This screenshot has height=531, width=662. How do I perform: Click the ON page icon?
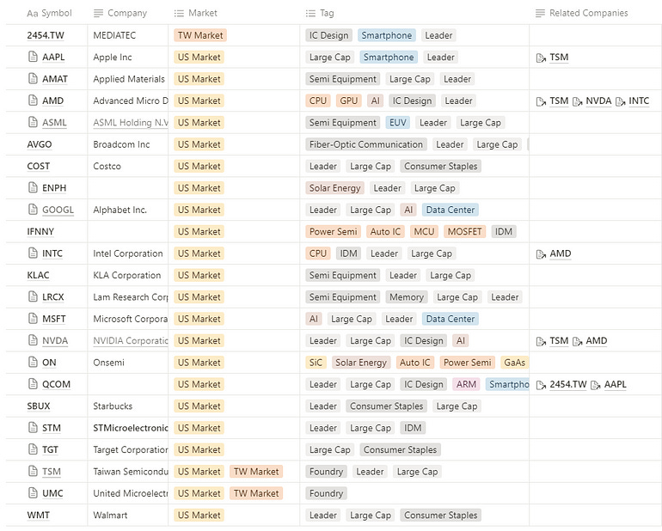coord(33,362)
